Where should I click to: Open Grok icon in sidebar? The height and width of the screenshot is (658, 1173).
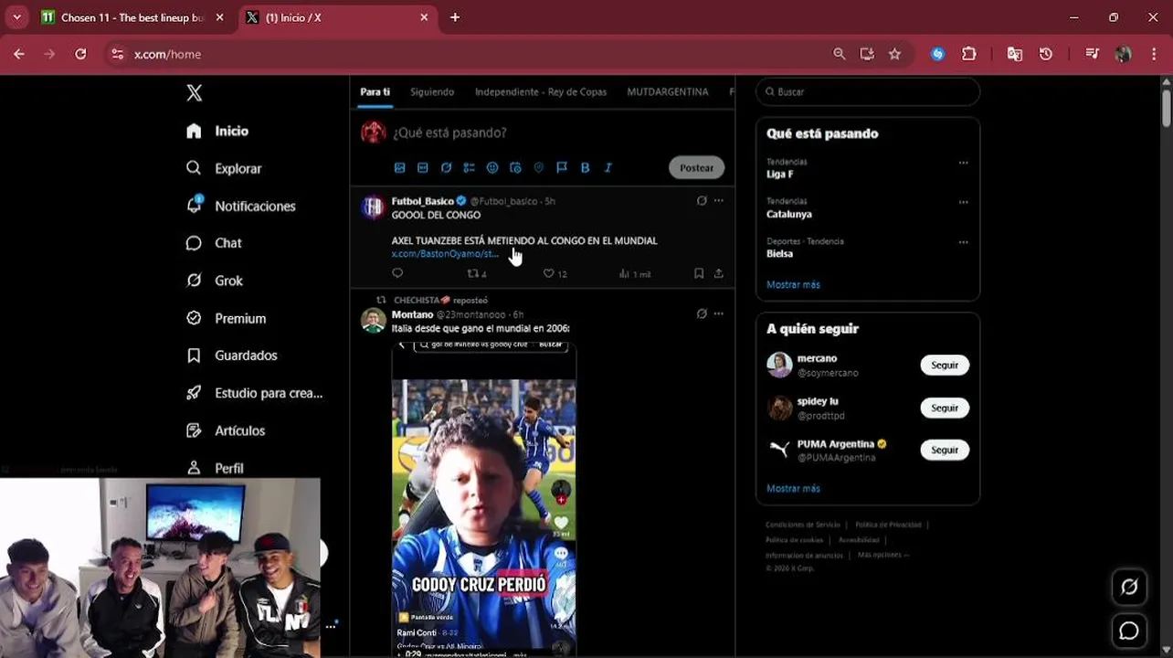pos(194,281)
